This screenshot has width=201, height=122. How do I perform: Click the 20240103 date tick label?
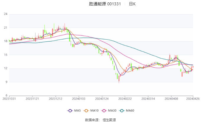79,99
